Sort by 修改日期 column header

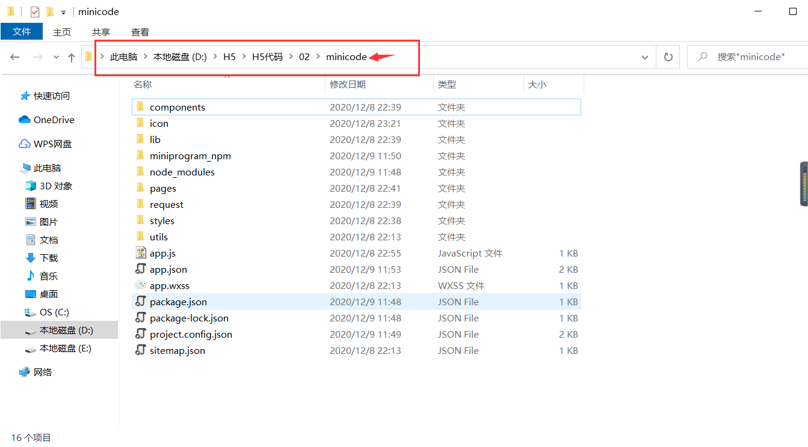(x=348, y=85)
